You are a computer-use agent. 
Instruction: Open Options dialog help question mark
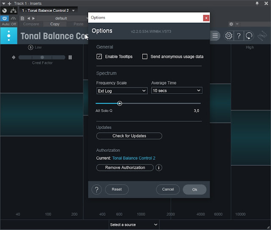(97, 189)
